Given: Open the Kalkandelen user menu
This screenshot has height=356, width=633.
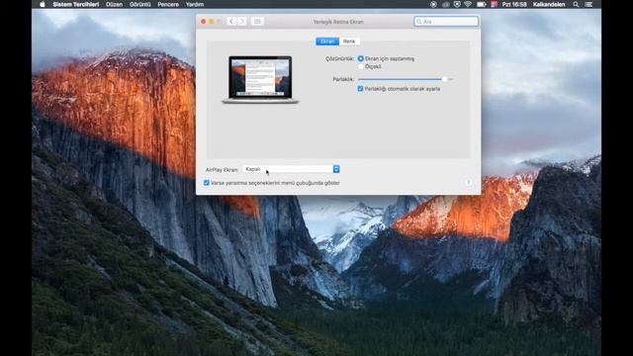Looking at the screenshot, I should tap(549, 4).
